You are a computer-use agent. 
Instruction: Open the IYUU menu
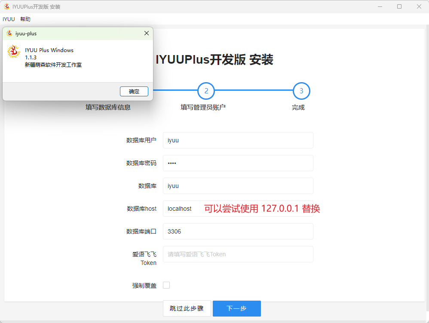pyautogui.click(x=9, y=19)
